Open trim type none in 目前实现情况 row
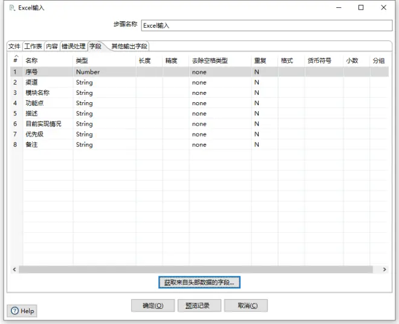The width and height of the screenshot is (399, 324). (220, 124)
